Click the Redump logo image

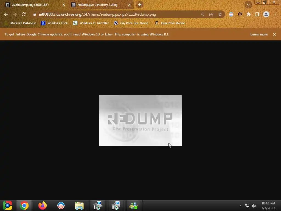140,120
